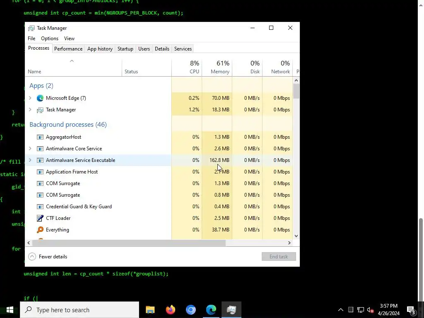Click the horizontal scrollbar left arrow

click(x=29, y=243)
